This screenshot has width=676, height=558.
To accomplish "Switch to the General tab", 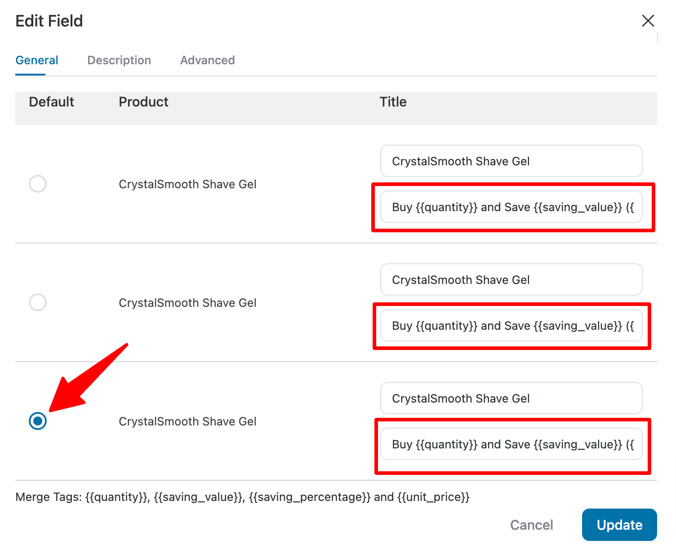I will click(x=37, y=60).
